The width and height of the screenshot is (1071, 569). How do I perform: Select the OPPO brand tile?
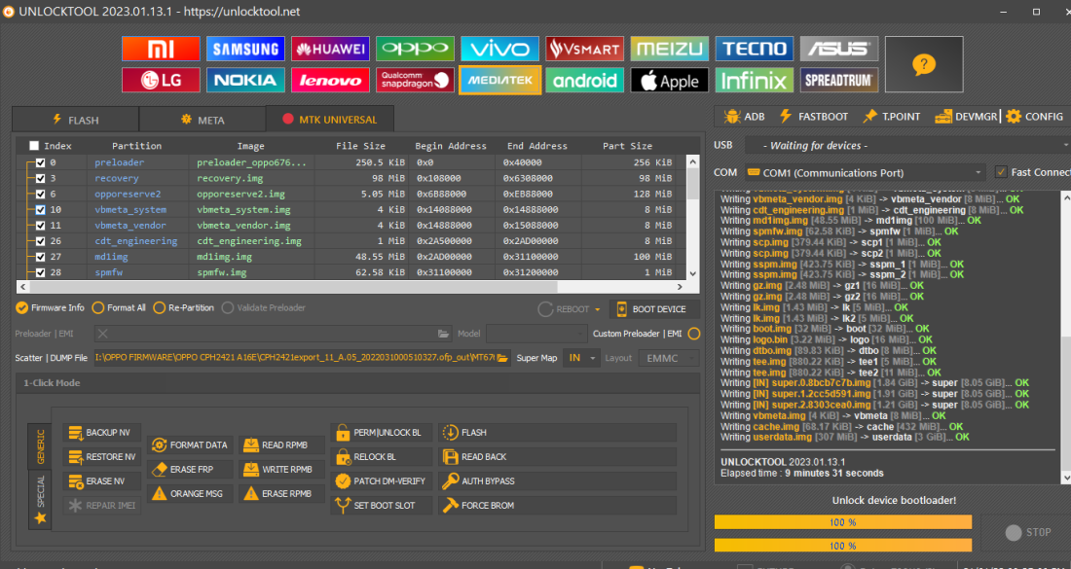click(x=415, y=49)
